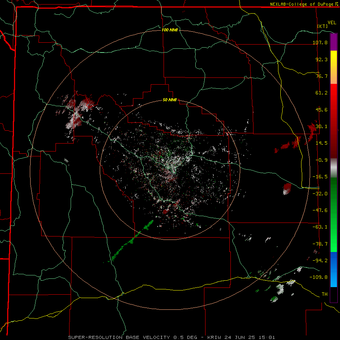340x340 pixels.
Task: Click the 14.5 scale value
Action: (321, 143)
